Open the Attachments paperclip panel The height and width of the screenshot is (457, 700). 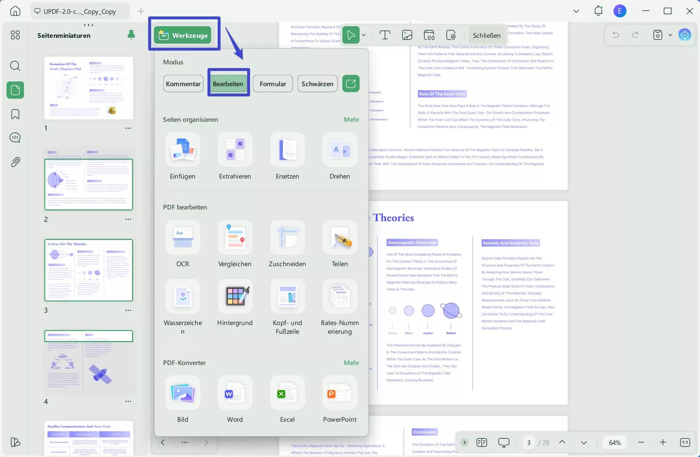pyautogui.click(x=15, y=161)
